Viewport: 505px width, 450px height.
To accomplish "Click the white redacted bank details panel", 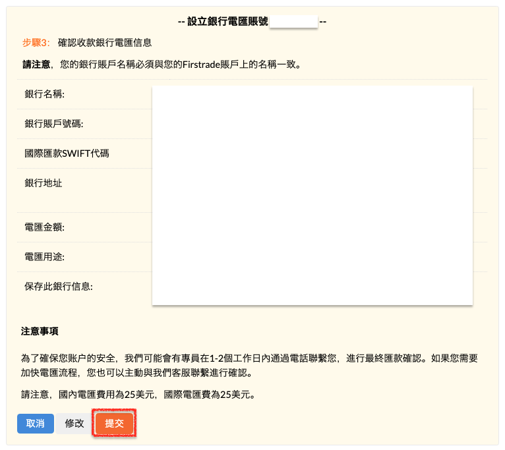I will [312, 195].
